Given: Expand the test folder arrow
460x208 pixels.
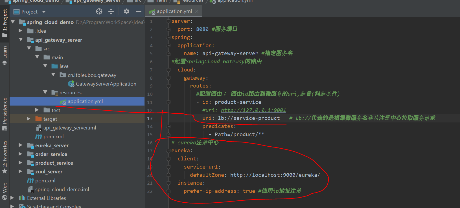Looking at the screenshot, I should (37, 110).
